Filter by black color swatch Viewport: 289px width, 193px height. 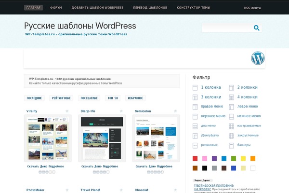[x=205, y=168]
